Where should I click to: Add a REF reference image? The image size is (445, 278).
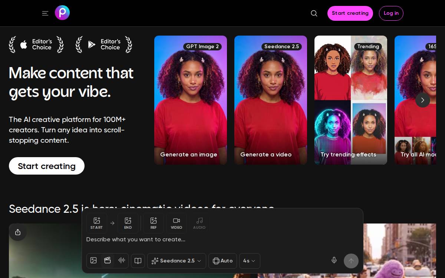pos(154,223)
